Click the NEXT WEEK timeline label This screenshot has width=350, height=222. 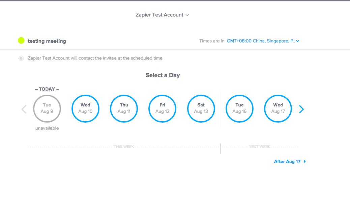tap(259, 147)
